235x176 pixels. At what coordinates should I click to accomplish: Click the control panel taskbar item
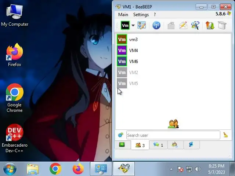pos(101,169)
